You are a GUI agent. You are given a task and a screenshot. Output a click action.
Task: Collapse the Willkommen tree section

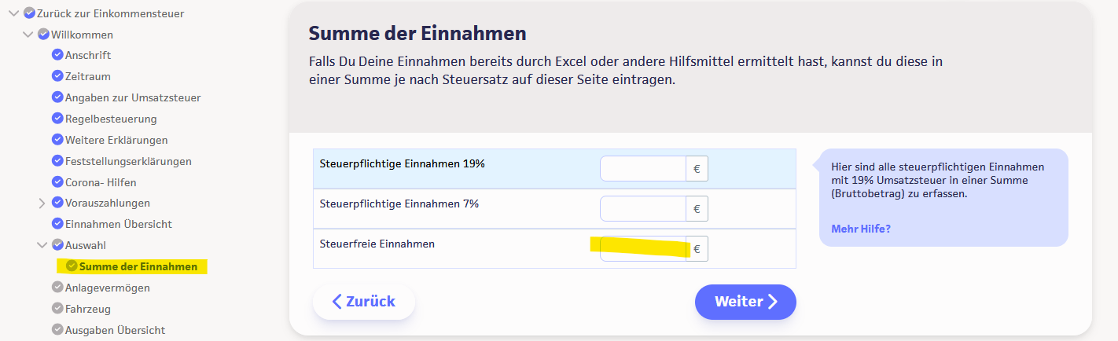coord(28,35)
